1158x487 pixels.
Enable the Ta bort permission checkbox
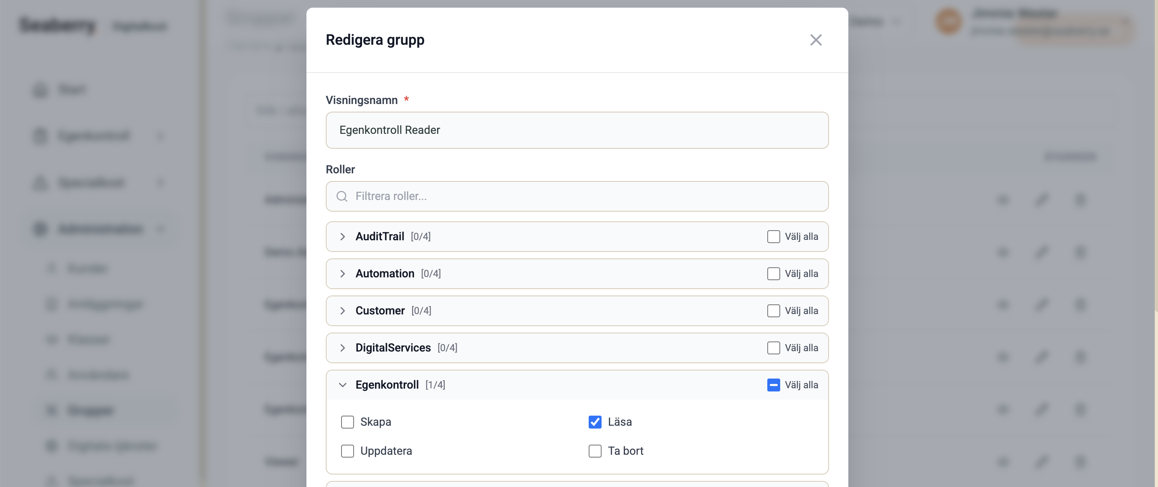pyautogui.click(x=595, y=451)
